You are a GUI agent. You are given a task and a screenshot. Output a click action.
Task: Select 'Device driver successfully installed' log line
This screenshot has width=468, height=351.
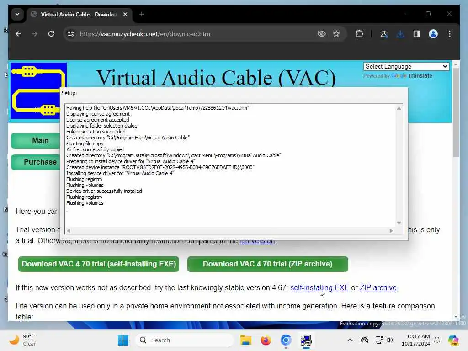click(104, 191)
